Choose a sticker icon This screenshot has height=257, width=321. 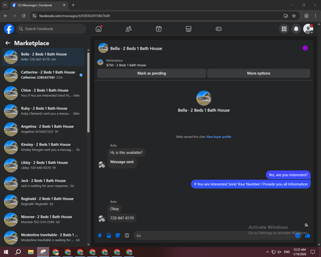point(117,236)
